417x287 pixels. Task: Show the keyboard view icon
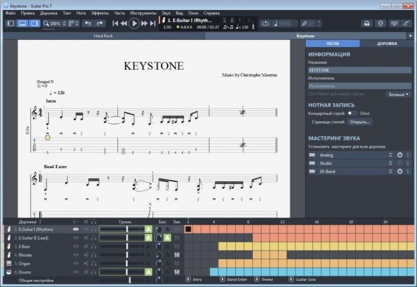[x=394, y=23]
